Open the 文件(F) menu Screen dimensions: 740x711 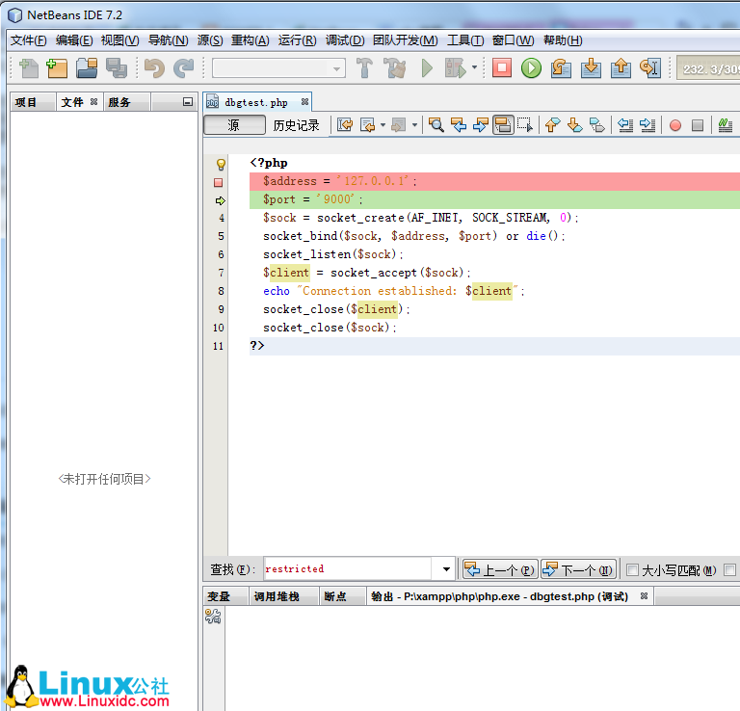click(x=28, y=40)
